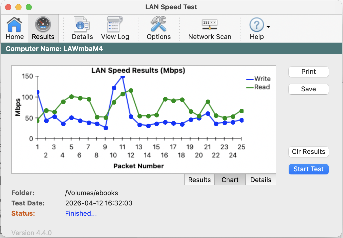Switch to the Results tab below chart
The height and width of the screenshot is (238, 343).
click(199, 180)
